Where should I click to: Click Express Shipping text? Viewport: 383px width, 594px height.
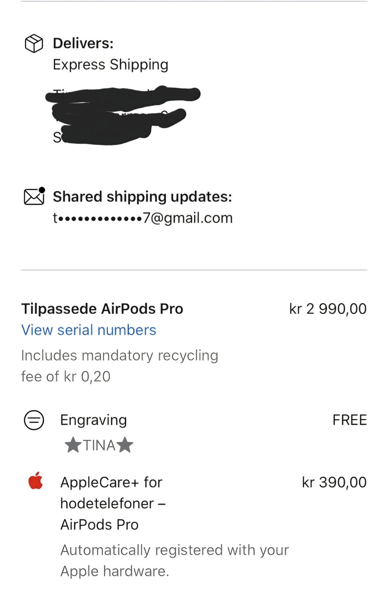point(111,64)
